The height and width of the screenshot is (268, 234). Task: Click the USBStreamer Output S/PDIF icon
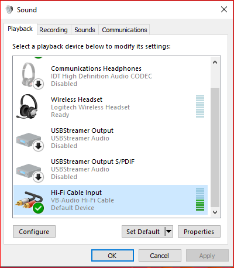coord(30,173)
